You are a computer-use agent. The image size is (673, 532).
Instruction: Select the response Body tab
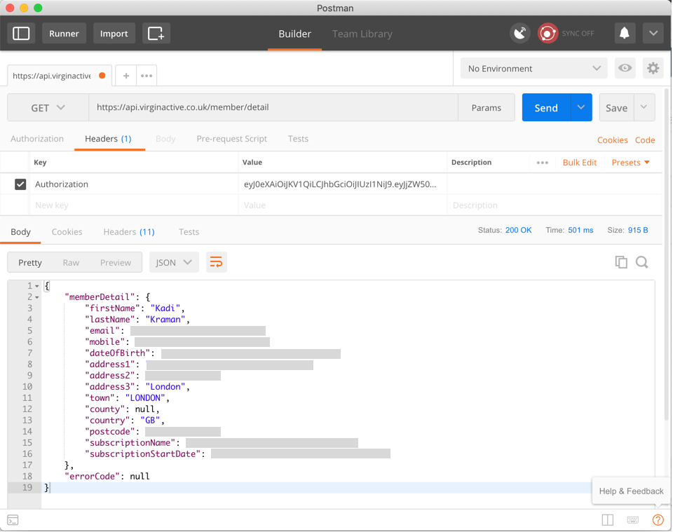pyautogui.click(x=20, y=232)
